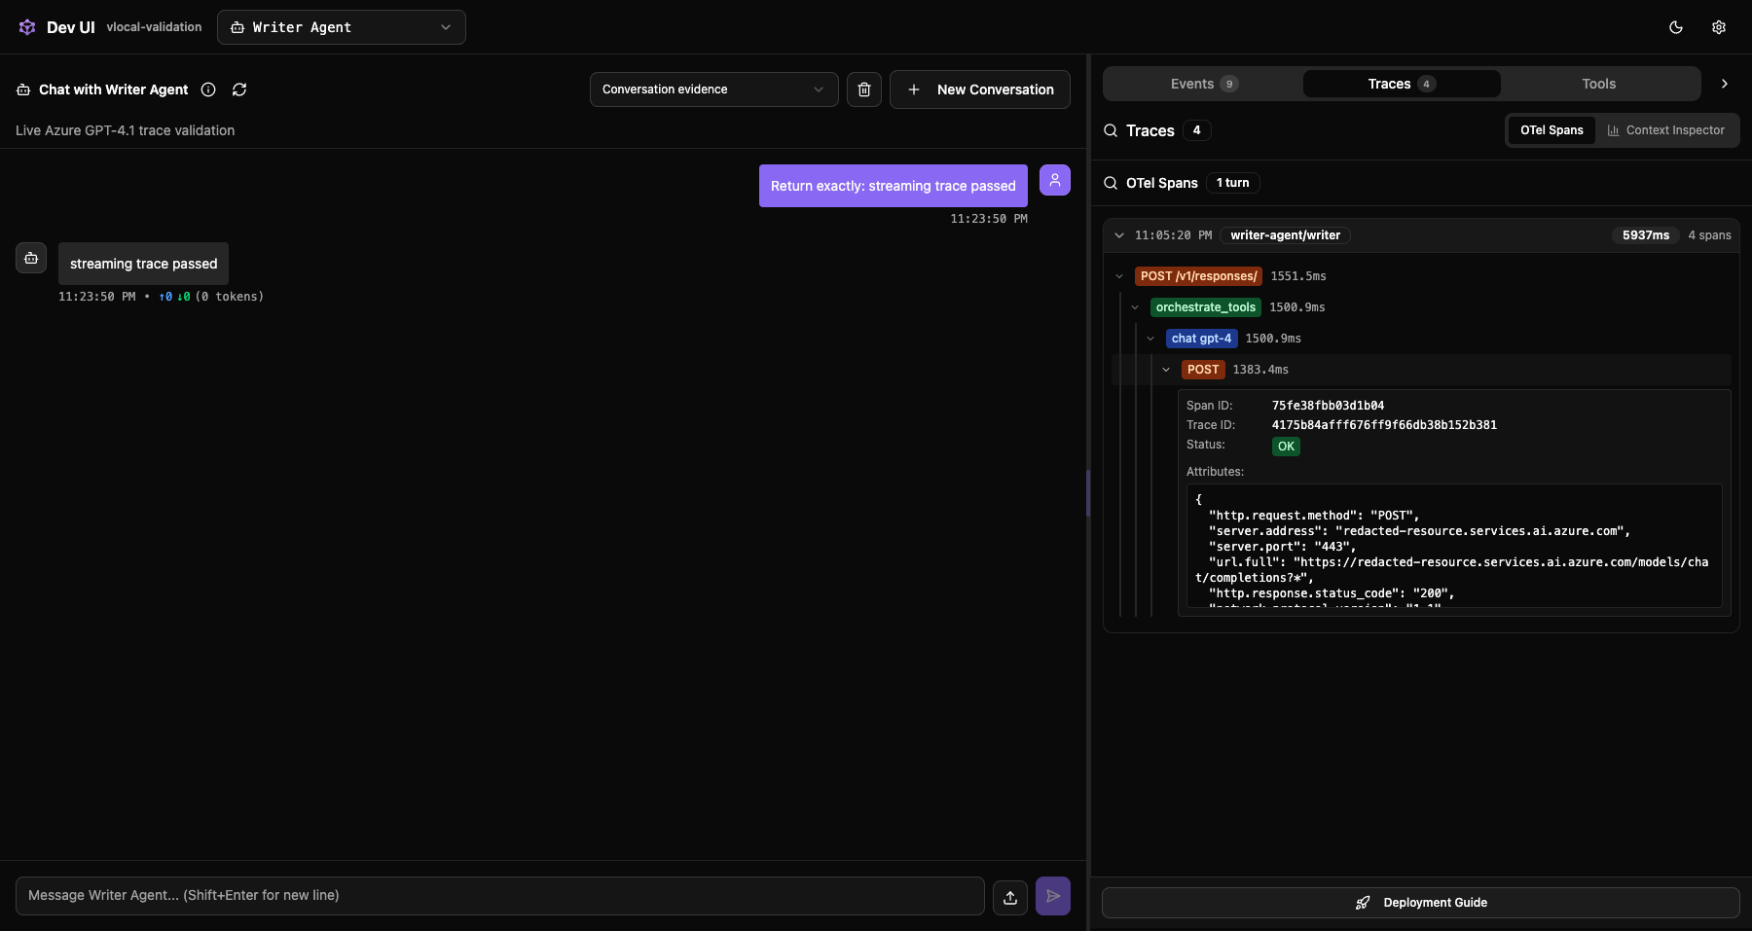Viewport: 1752px width, 931px height.
Task: Switch to the Events tab
Action: tap(1203, 84)
